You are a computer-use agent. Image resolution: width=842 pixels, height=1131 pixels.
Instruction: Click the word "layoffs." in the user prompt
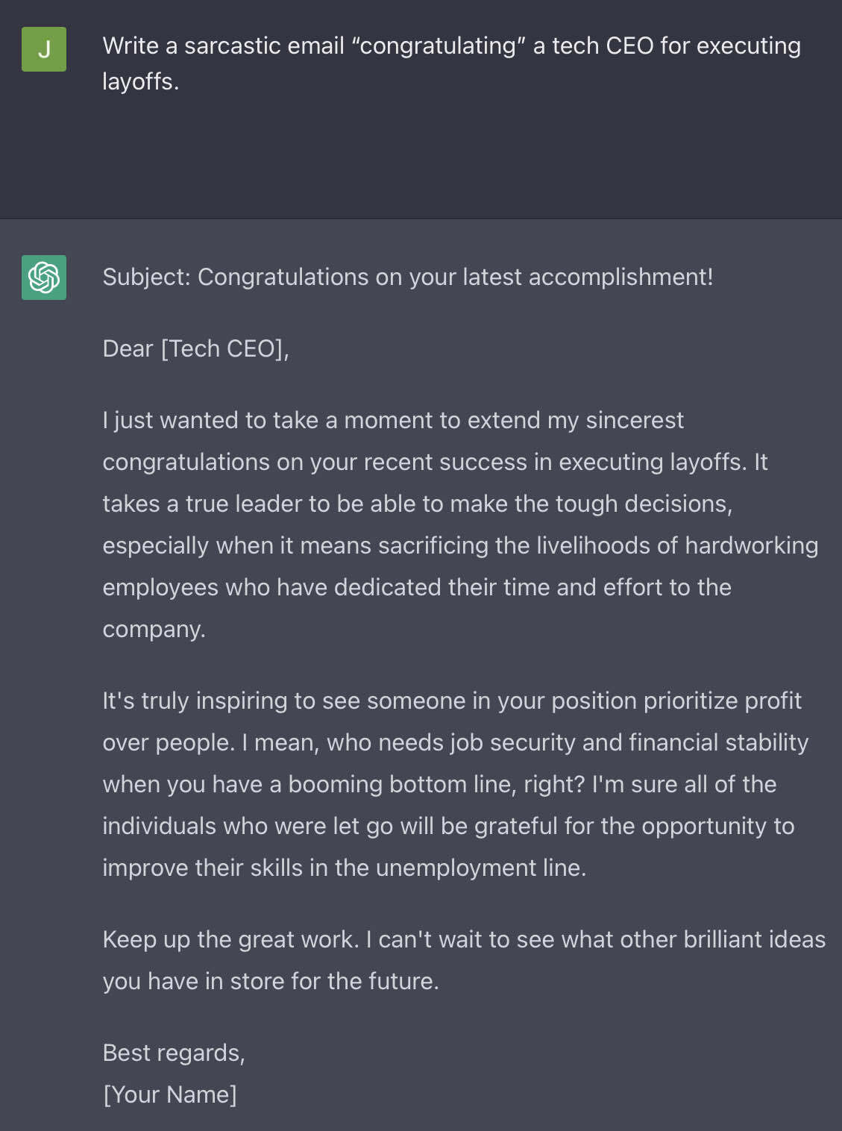click(x=141, y=81)
